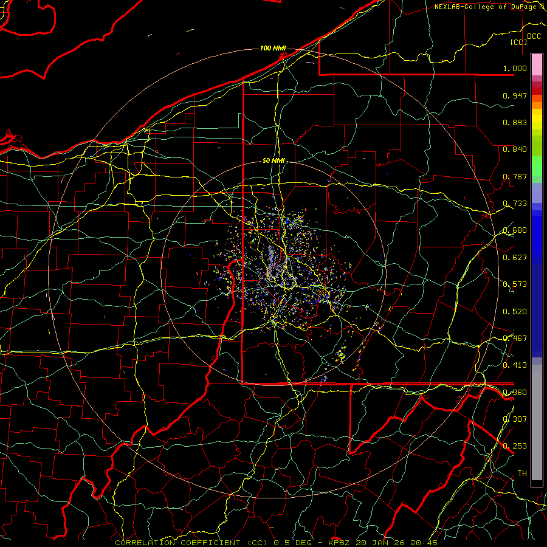The height and width of the screenshot is (547, 547).
Task: Click the 0.253 scale value
Action: [515, 446]
